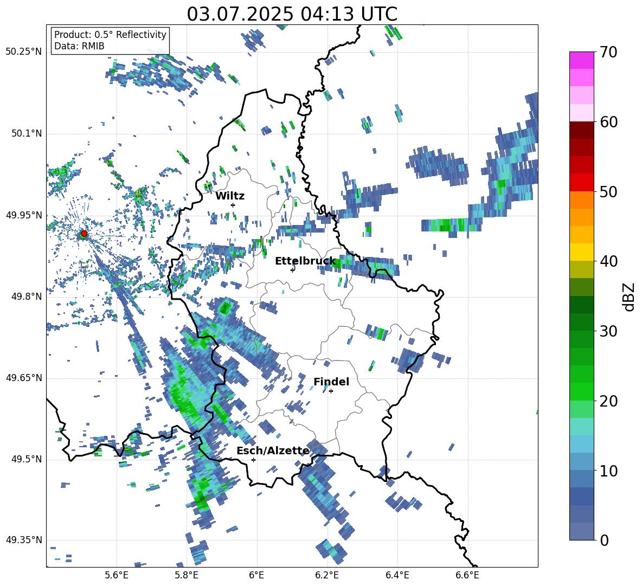The width and height of the screenshot is (642, 586).
Task: Click the orange colorbar segment below 50
Action: pos(581,200)
